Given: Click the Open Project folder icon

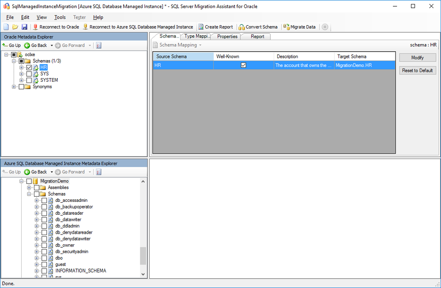Looking at the screenshot, I should (15, 27).
